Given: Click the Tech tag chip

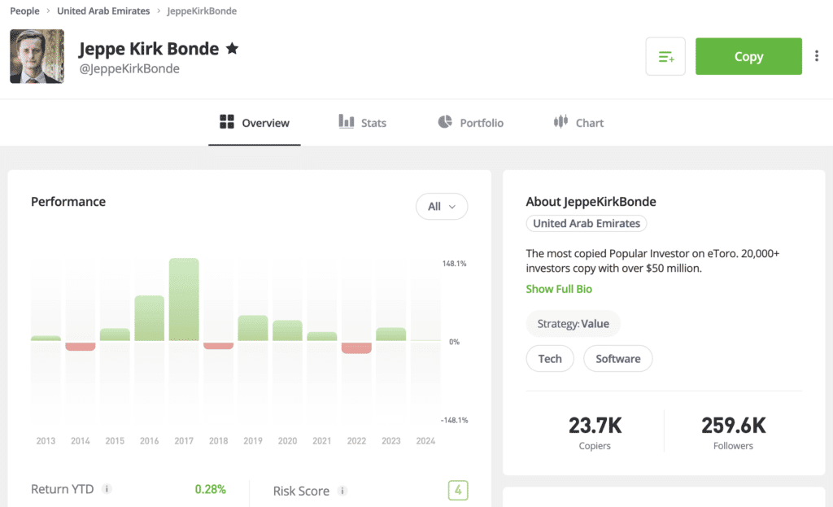Looking at the screenshot, I should (x=550, y=358).
